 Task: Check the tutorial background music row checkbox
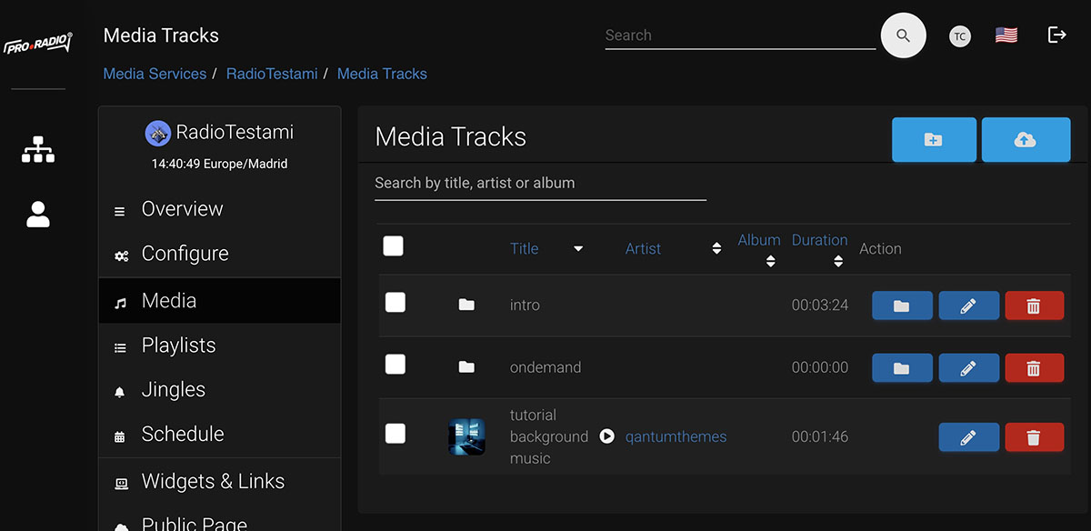395,434
